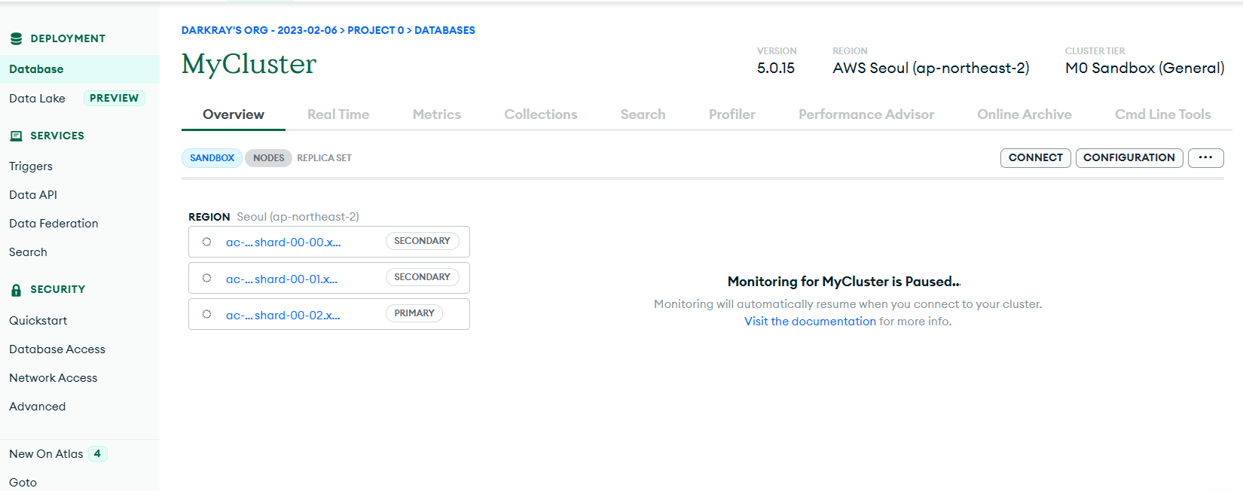Click the SANDBOX tag

pos(212,158)
